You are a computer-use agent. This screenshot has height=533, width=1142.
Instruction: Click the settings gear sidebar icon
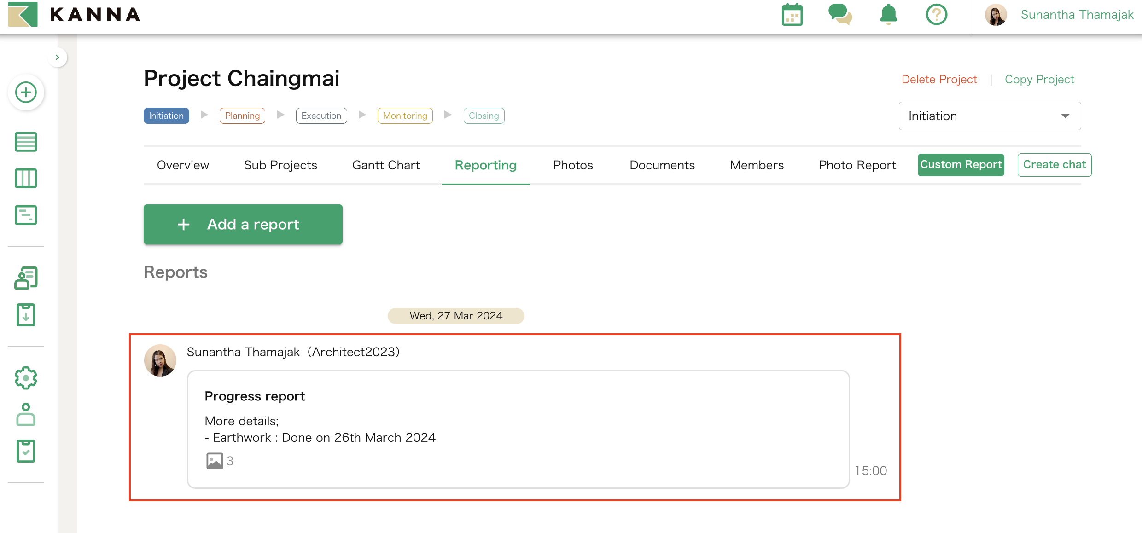click(x=26, y=378)
